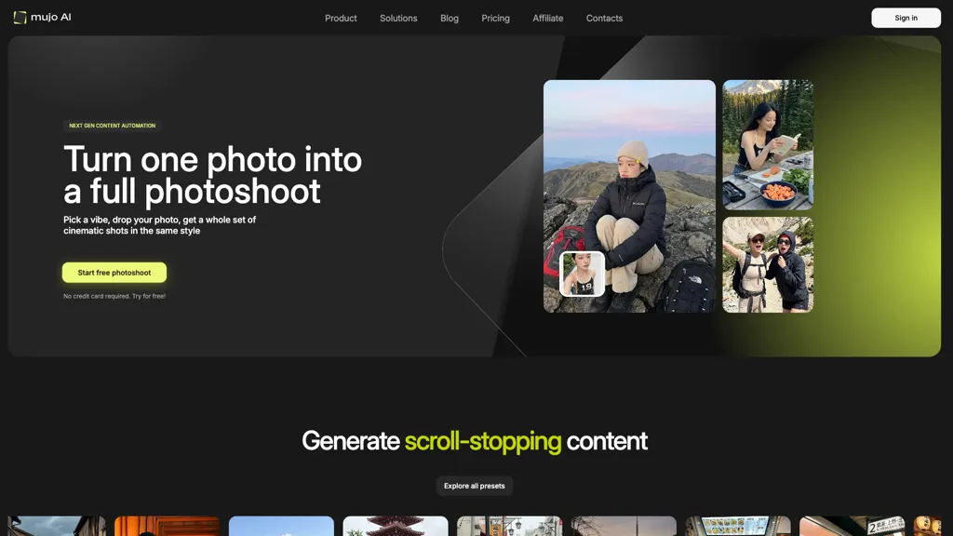Select the first preset thumbnail on left

[x=57, y=526]
